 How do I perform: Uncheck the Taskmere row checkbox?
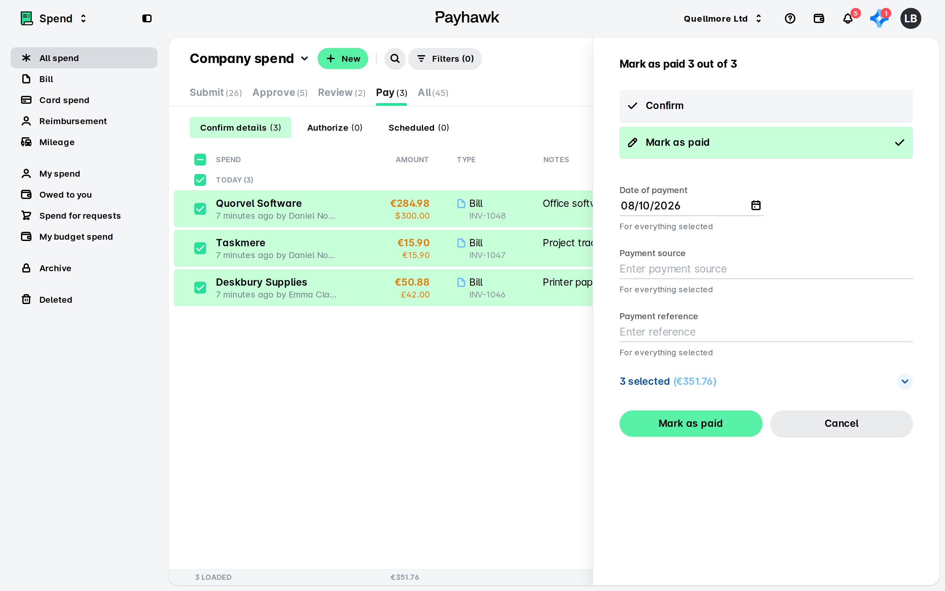pyautogui.click(x=200, y=248)
